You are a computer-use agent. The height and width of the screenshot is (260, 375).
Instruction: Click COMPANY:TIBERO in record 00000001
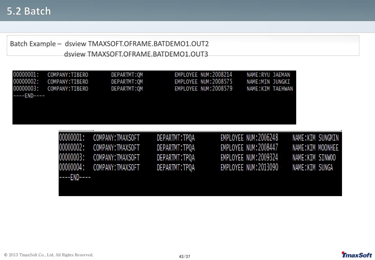[68, 75]
